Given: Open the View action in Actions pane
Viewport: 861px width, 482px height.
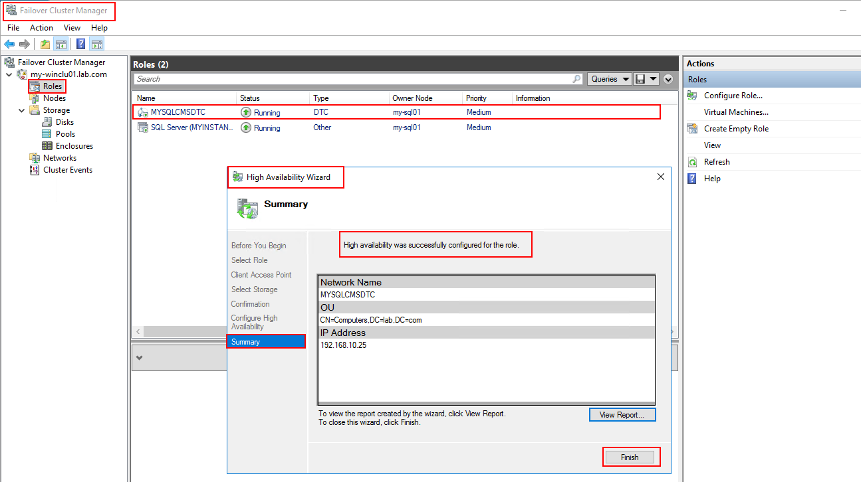Looking at the screenshot, I should pos(712,145).
